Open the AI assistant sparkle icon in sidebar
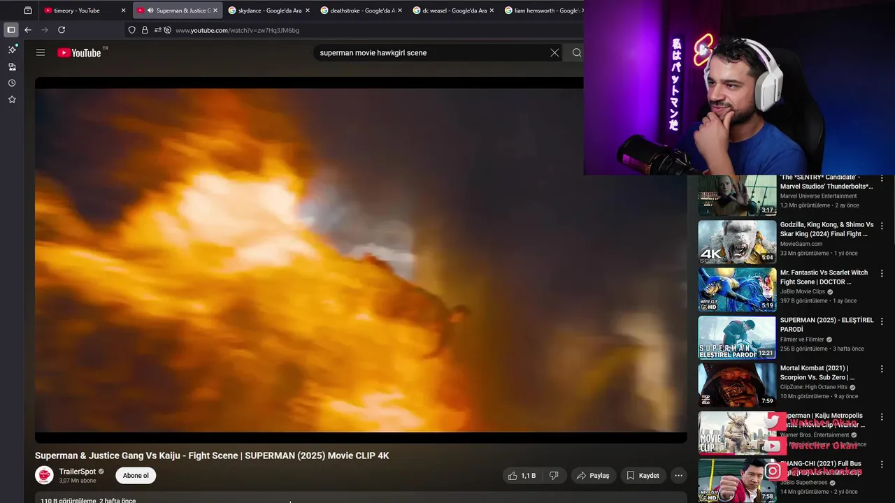Screen dimensions: 895x503 [12, 50]
